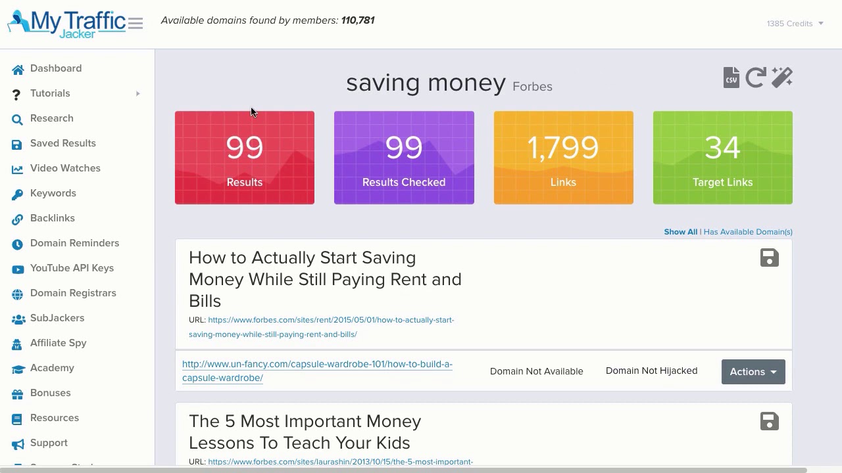Screen dimensions: 842x473
Task: Click the Dashboard home icon
Action: click(x=18, y=69)
